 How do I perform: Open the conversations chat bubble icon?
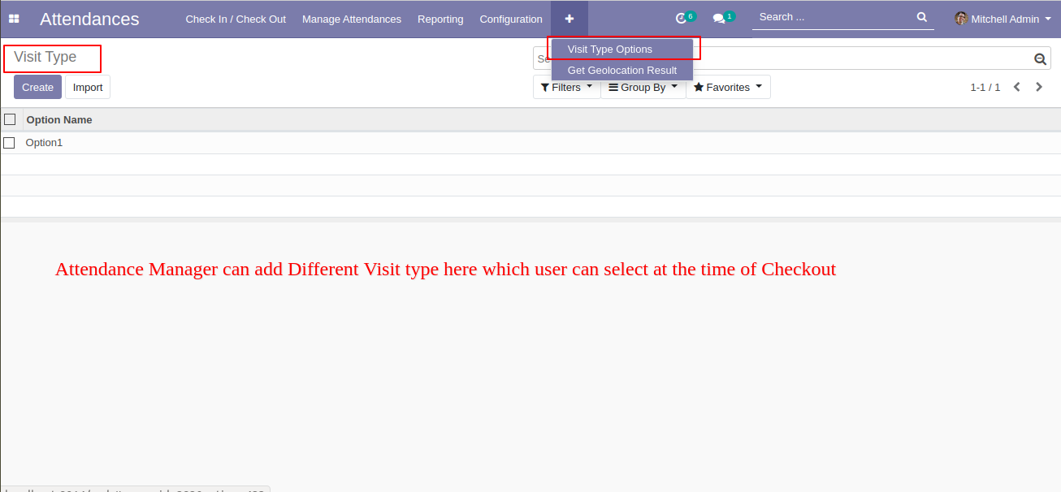[x=718, y=19]
